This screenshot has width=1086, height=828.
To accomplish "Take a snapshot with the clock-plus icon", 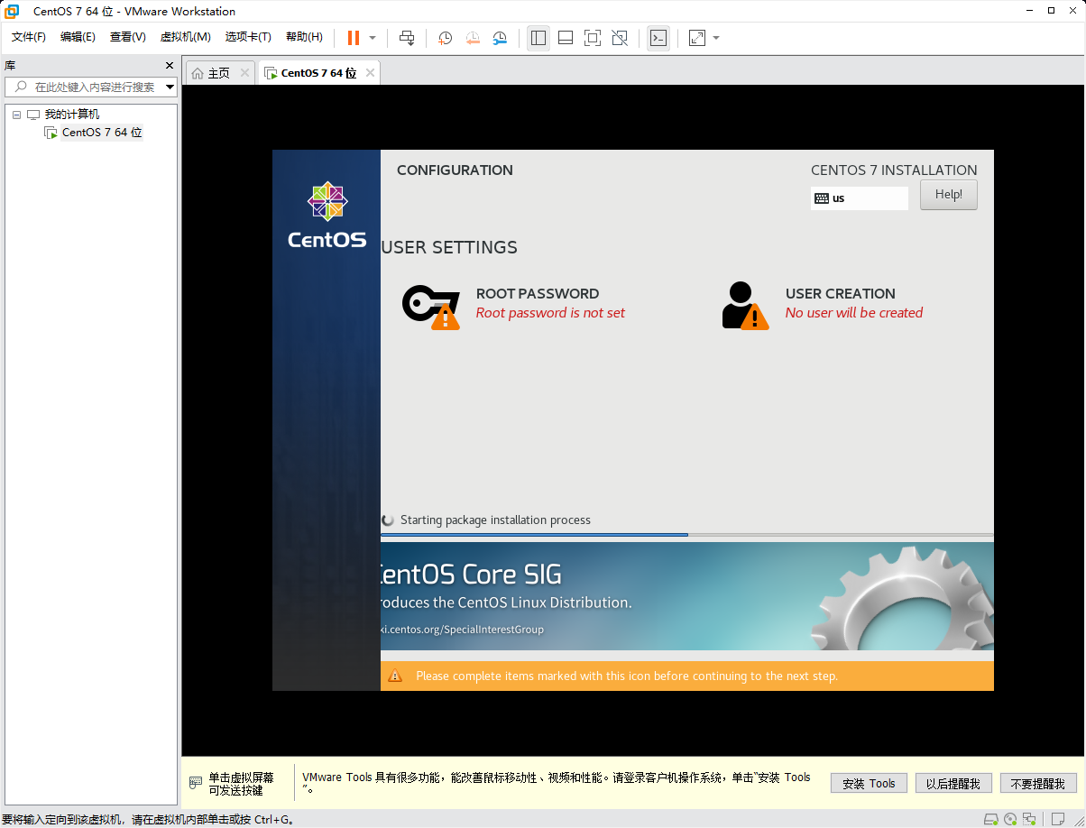I will pos(445,38).
